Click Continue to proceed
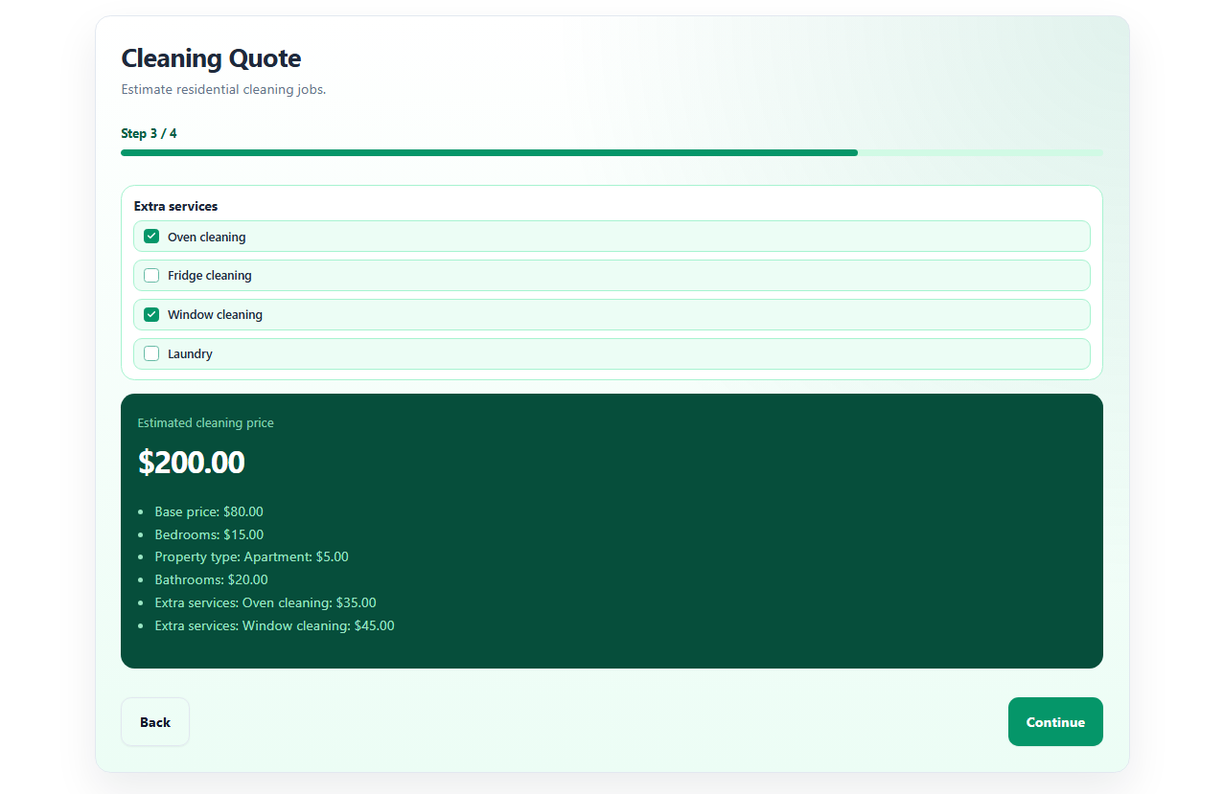The width and height of the screenshot is (1224, 794). (1055, 721)
